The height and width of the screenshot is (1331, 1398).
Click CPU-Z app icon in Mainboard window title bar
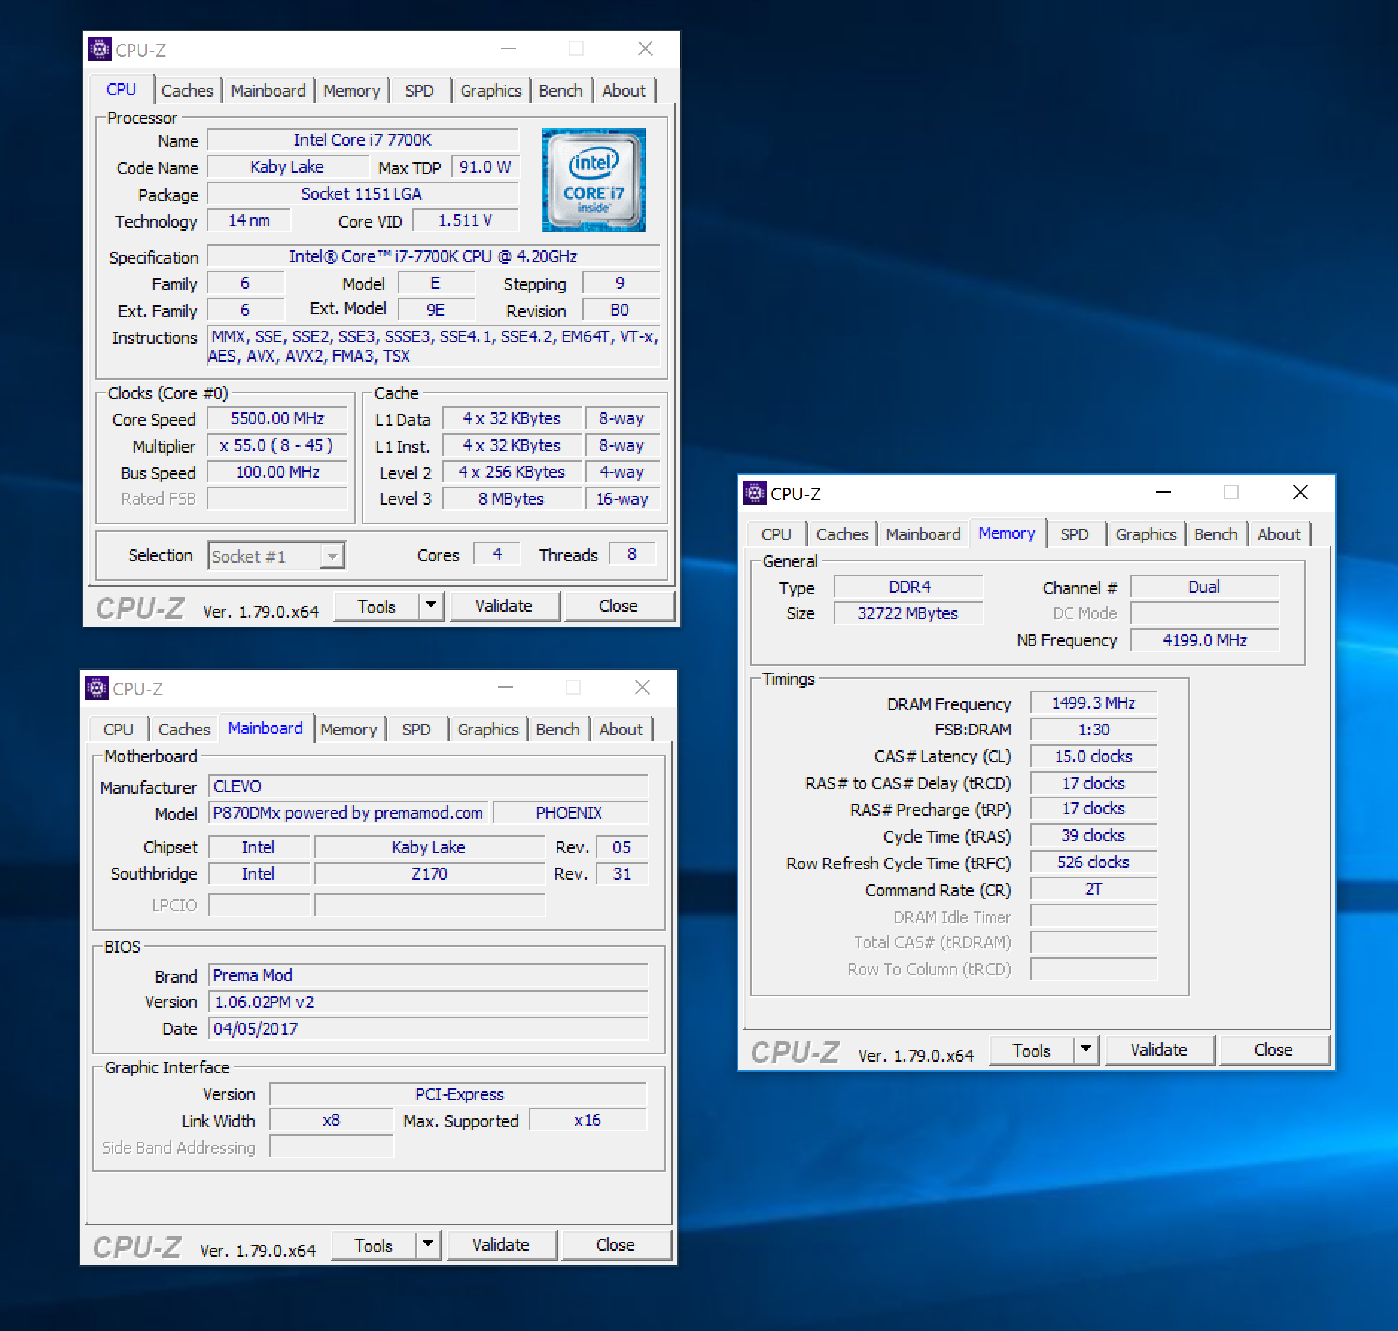pyautogui.click(x=97, y=688)
